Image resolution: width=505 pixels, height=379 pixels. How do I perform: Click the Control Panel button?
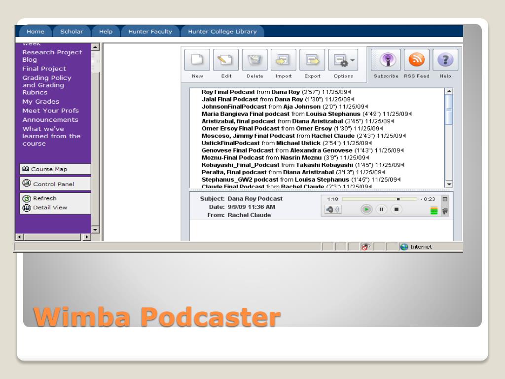(x=55, y=184)
